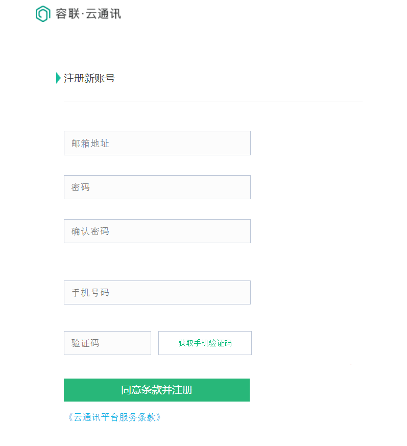Click the 邮箱地址 placeholder text
407x446 pixels.
[x=90, y=144]
